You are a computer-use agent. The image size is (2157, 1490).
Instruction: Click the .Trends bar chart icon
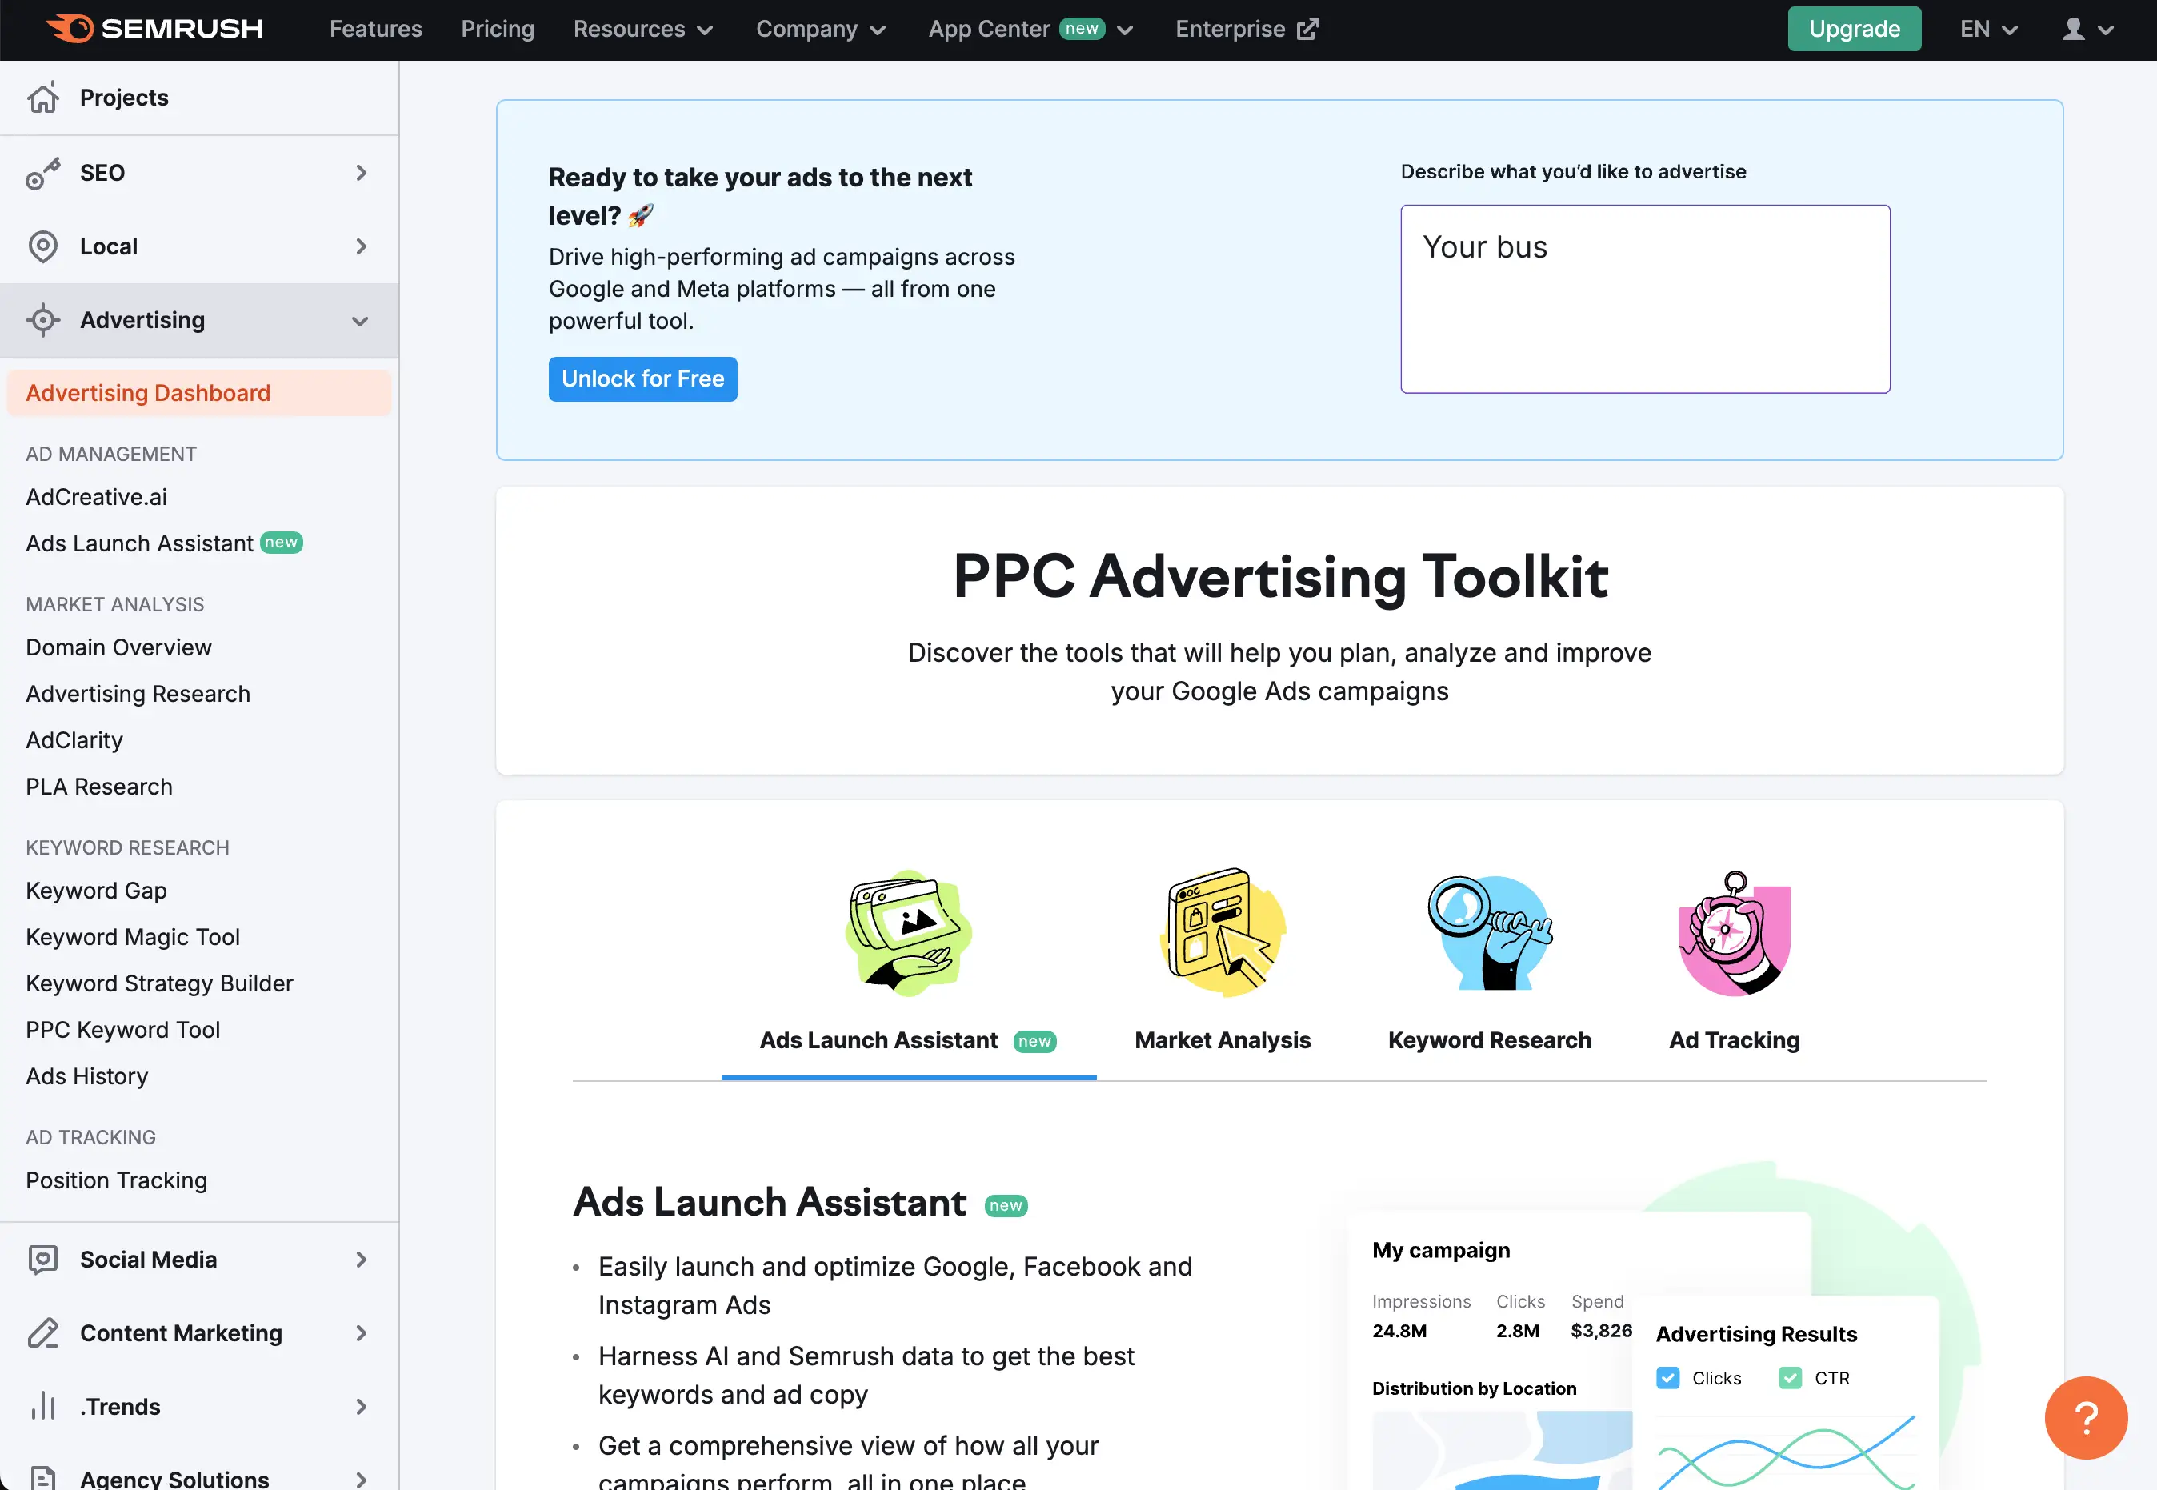click(x=43, y=1407)
